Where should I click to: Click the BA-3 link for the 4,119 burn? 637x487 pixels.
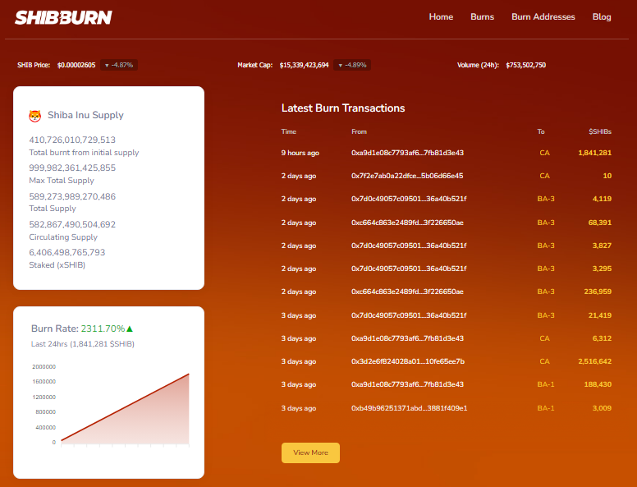pyautogui.click(x=546, y=199)
